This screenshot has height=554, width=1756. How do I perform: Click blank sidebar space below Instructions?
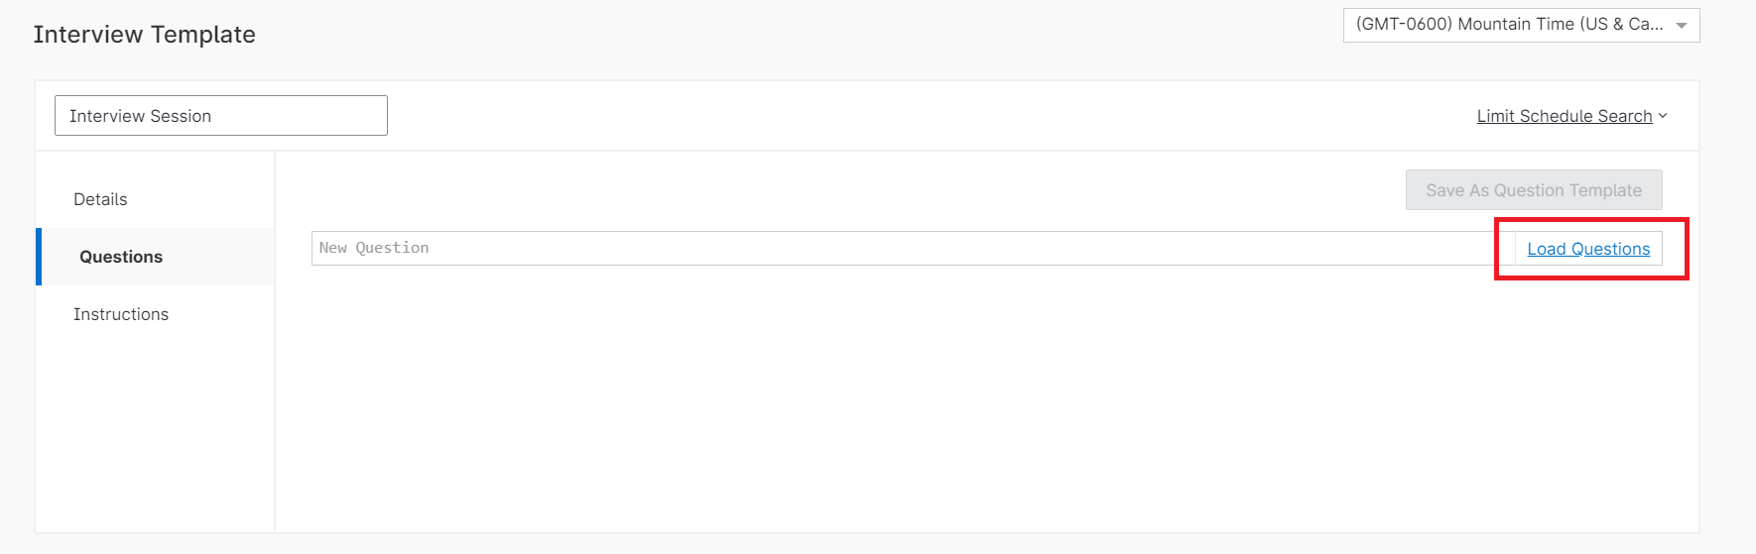tap(155, 426)
